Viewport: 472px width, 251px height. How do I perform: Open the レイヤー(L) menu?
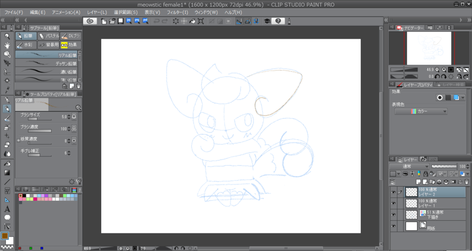97,12
